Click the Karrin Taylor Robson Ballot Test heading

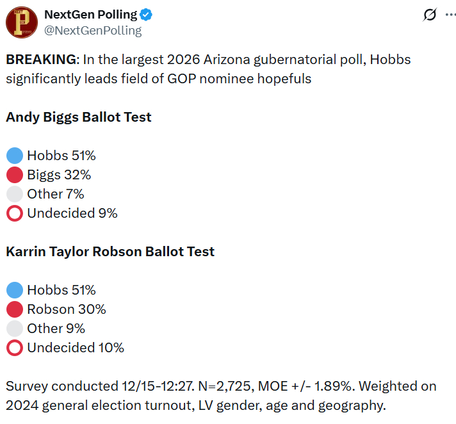[110, 252]
